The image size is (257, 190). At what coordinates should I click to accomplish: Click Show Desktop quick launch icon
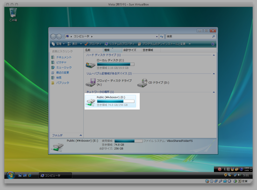pyautogui.click(x=20, y=175)
